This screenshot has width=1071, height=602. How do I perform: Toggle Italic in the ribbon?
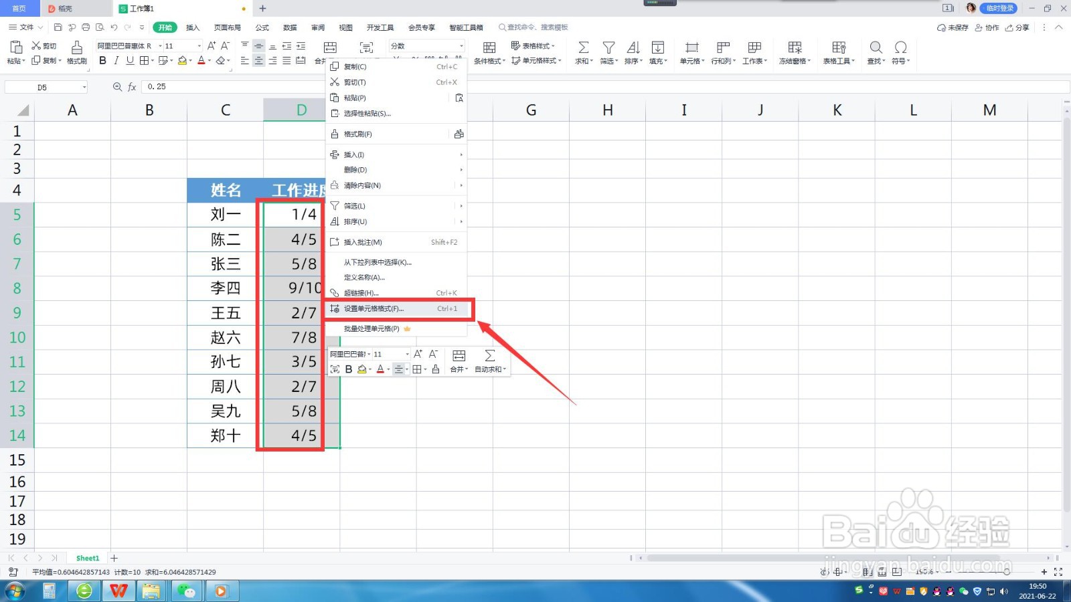116,61
